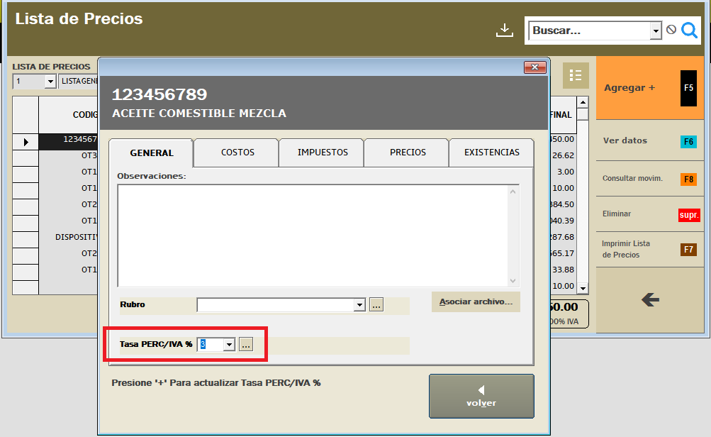The height and width of the screenshot is (437, 711).
Task: Select the list view icon above Agregar
Action: pyautogui.click(x=576, y=75)
